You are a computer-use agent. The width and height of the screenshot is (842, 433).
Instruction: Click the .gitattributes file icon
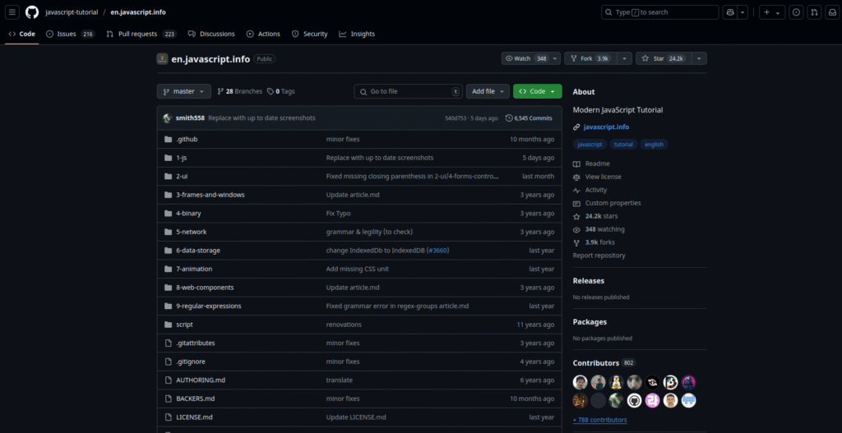point(168,343)
